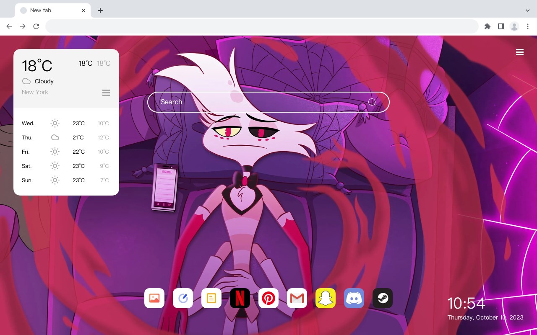Click the sunny icon for Wed.
This screenshot has width=537, height=335.
coord(55,123)
